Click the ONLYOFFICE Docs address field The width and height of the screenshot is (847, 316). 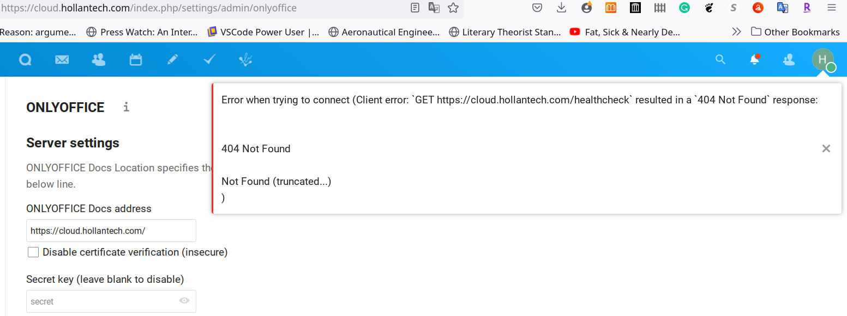coord(111,231)
